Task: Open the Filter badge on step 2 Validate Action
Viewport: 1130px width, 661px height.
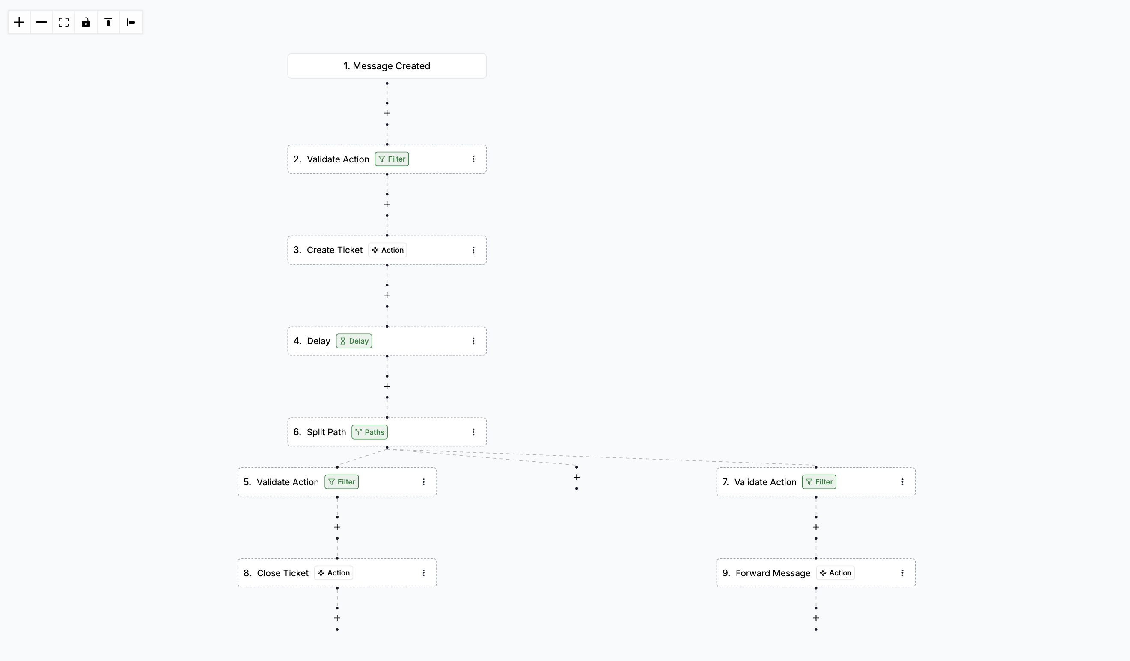Action: coord(392,159)
